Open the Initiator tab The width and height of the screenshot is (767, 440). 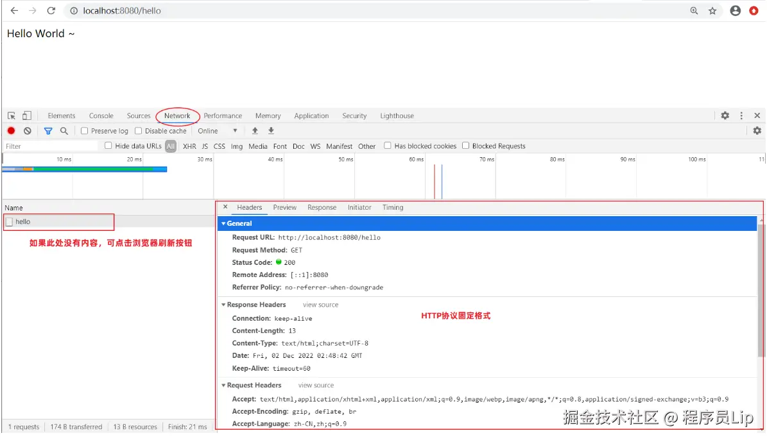coord(359,207)
